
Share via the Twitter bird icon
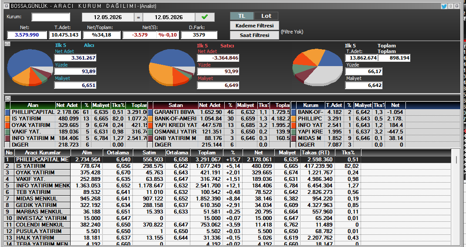point(444,6)
